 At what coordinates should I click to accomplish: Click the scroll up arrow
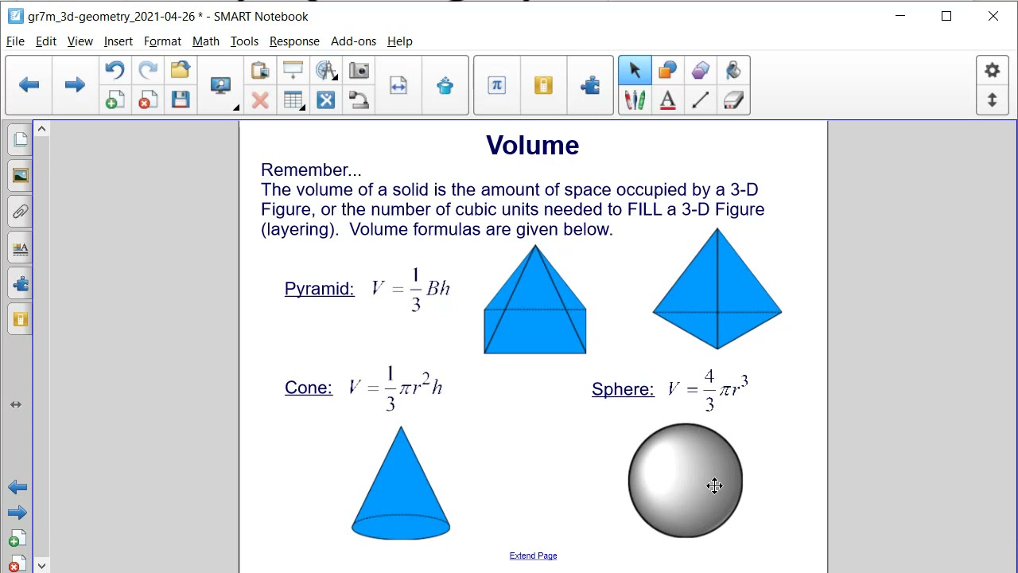41,129
